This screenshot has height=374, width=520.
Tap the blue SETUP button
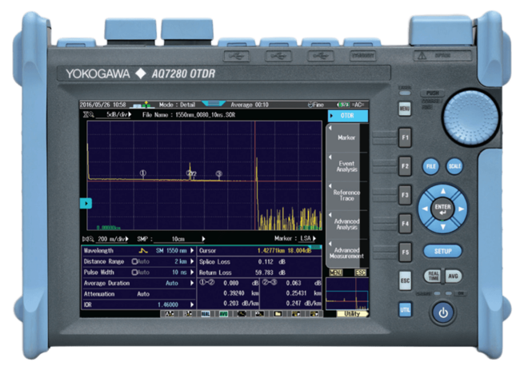(442, 251)
